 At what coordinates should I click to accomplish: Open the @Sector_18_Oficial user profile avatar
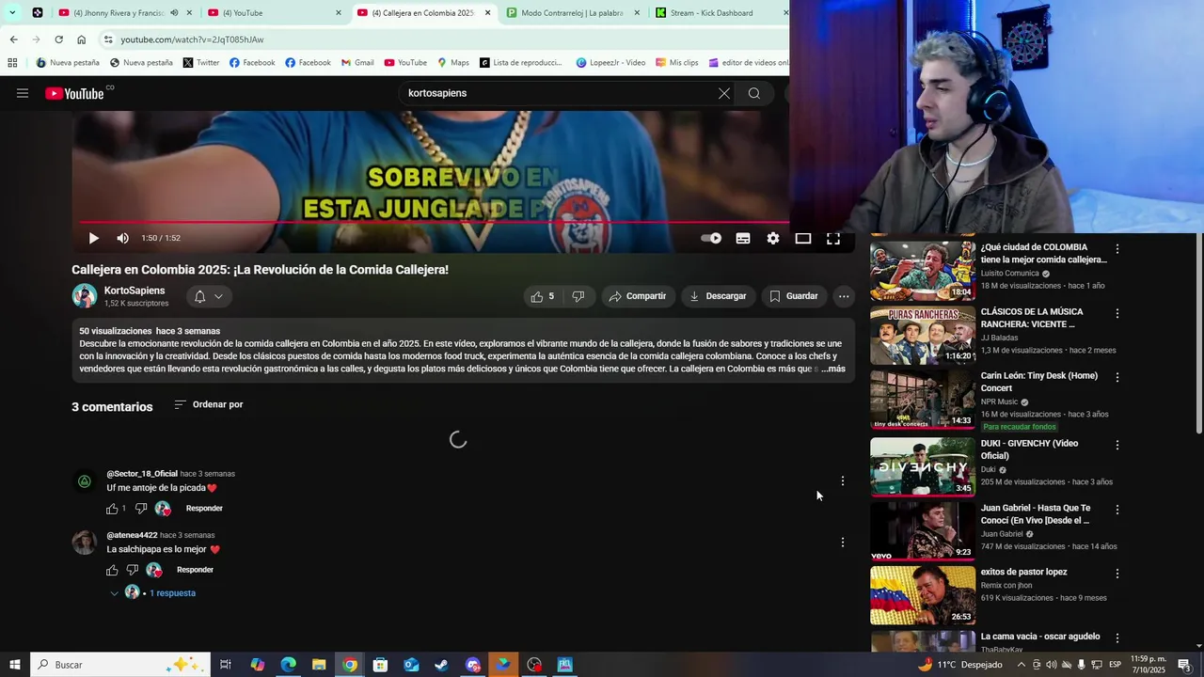coord(85,481)
